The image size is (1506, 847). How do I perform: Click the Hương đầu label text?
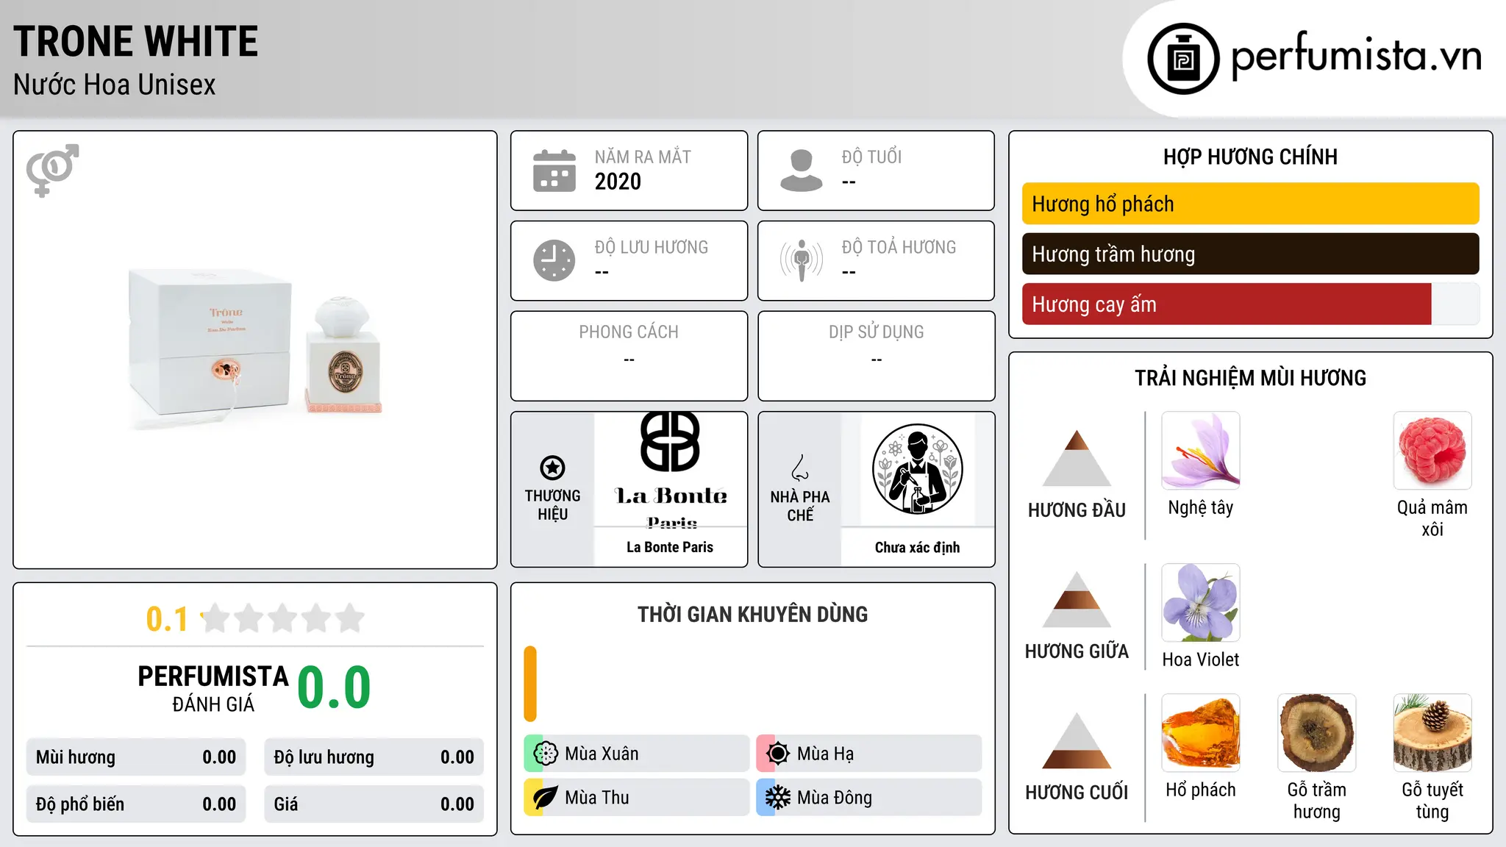(1077, 510)
